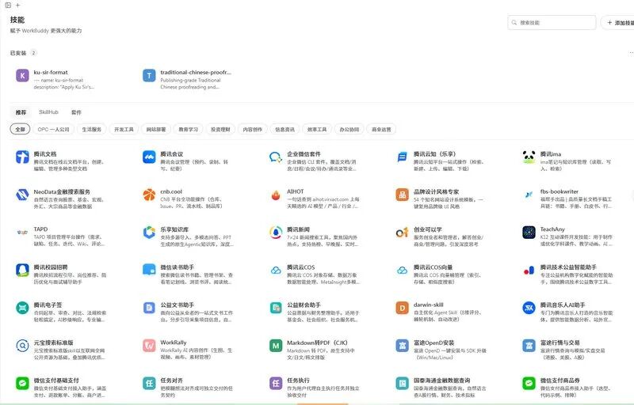Image resolution: width=634 pixels, height=405 pixels.
Task: Switch to the 套件 tab
Action: pos(76,112)
